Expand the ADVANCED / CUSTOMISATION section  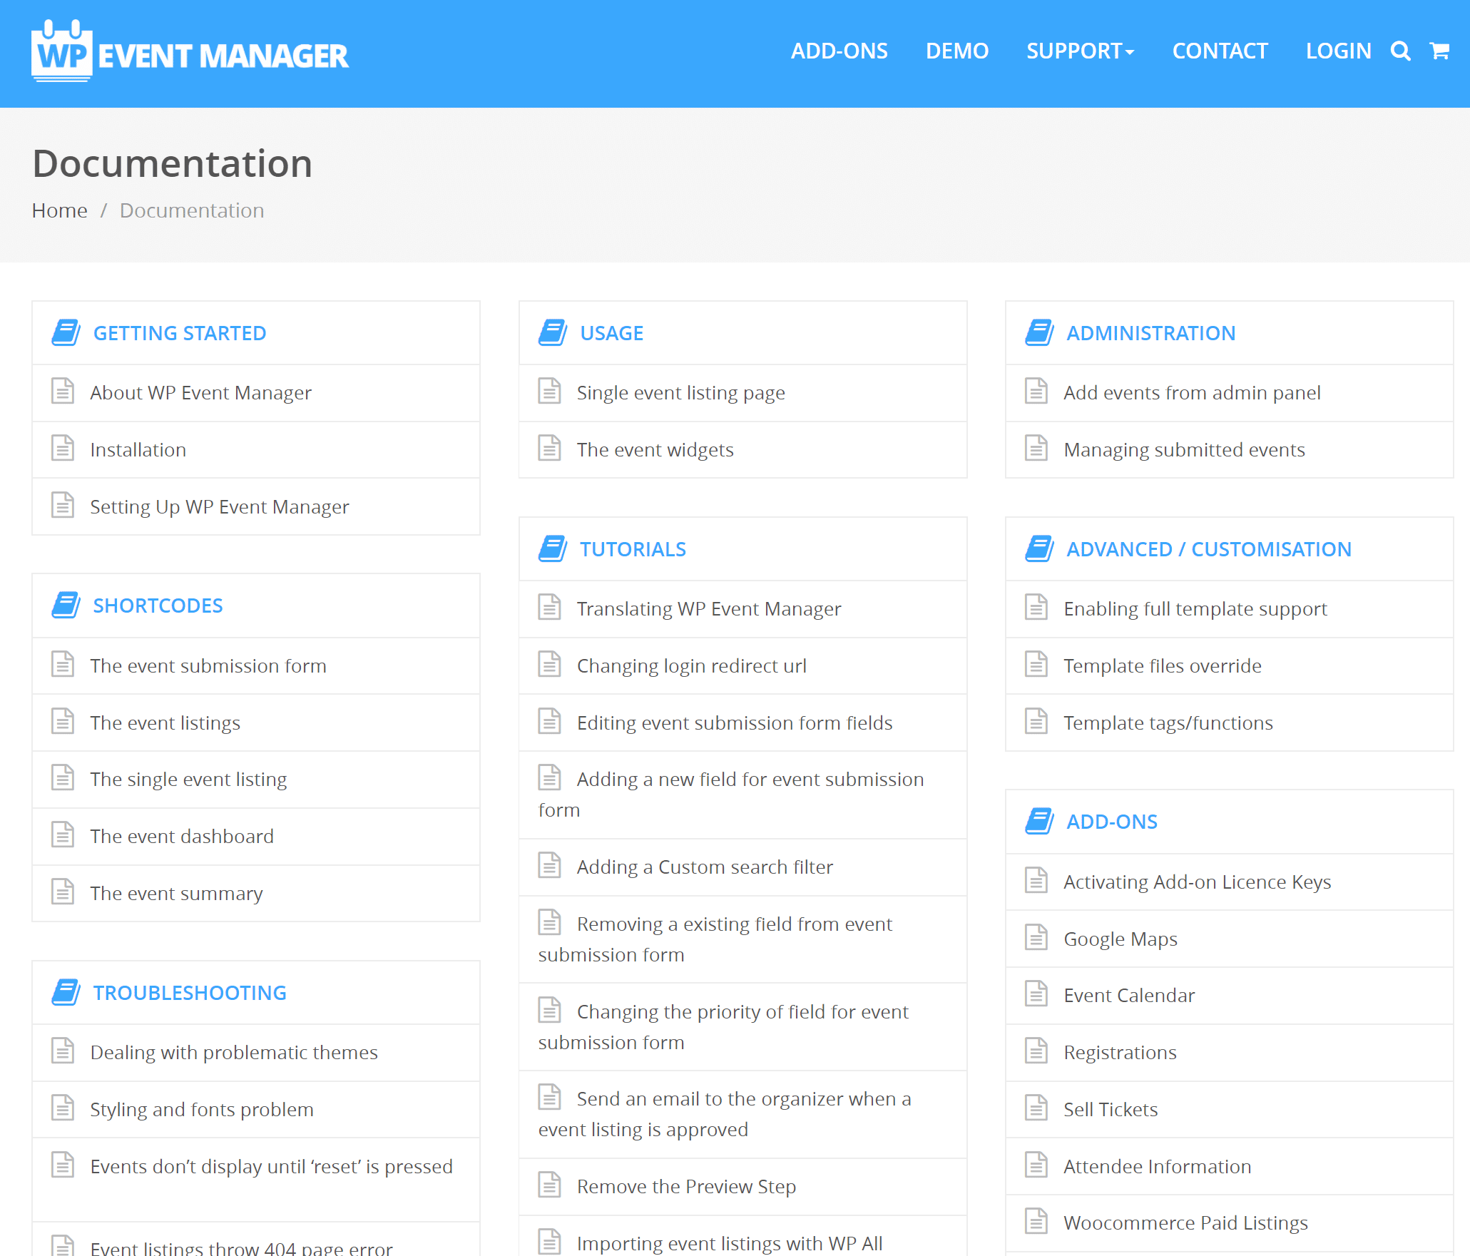pyautogui.click(x=1207, y=548)
